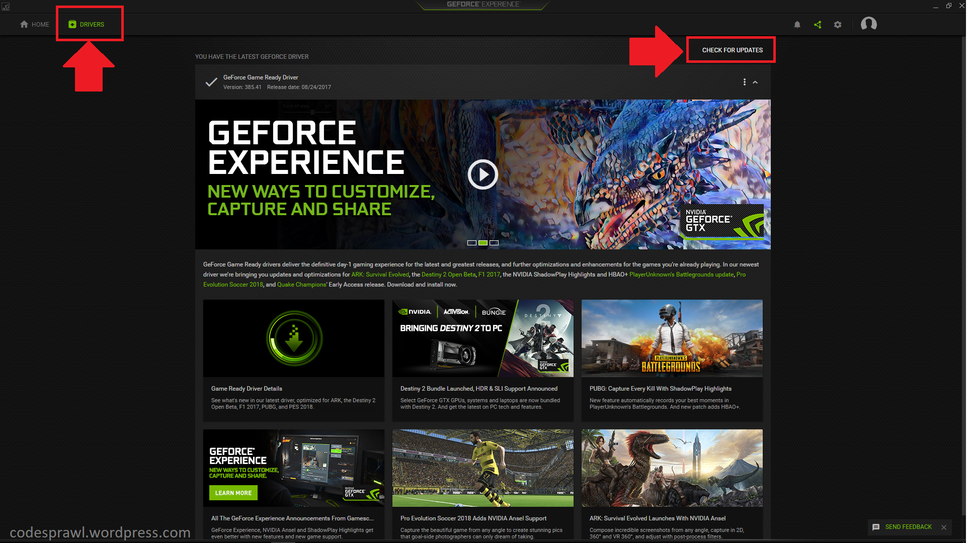Open the ARK dinosaur thumbnail
Image resolution: width=967 pixels, height=543 pixels.
tap(673, 468)
